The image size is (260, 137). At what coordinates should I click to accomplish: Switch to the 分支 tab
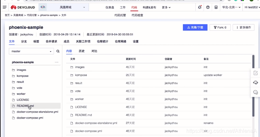(24, 41)
